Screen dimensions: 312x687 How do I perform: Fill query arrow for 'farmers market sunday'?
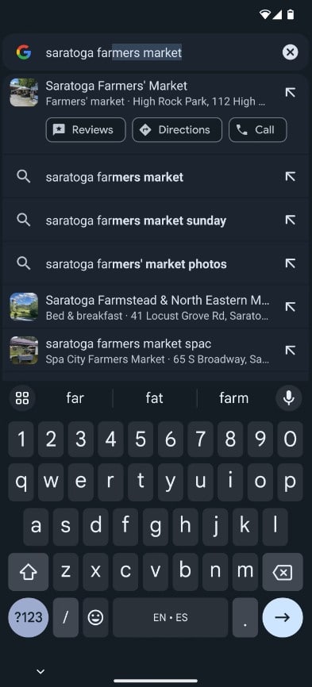(290, 220)
